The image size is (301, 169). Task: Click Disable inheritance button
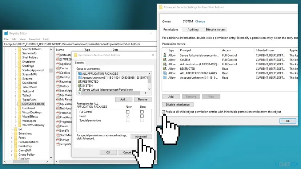(177, 104)
